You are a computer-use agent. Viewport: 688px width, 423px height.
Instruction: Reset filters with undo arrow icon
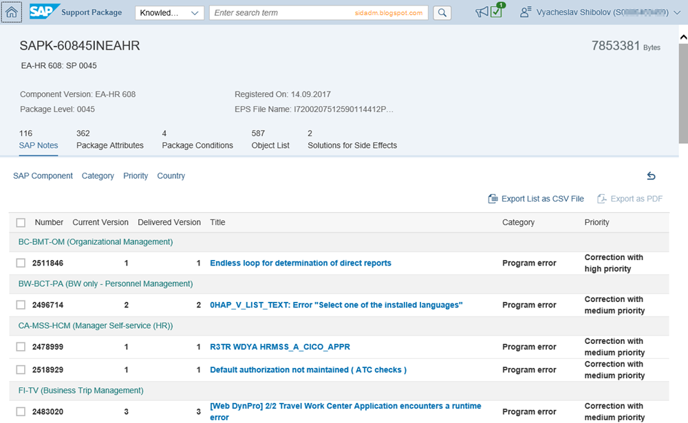pyautogui.click(x=651, y=176)
